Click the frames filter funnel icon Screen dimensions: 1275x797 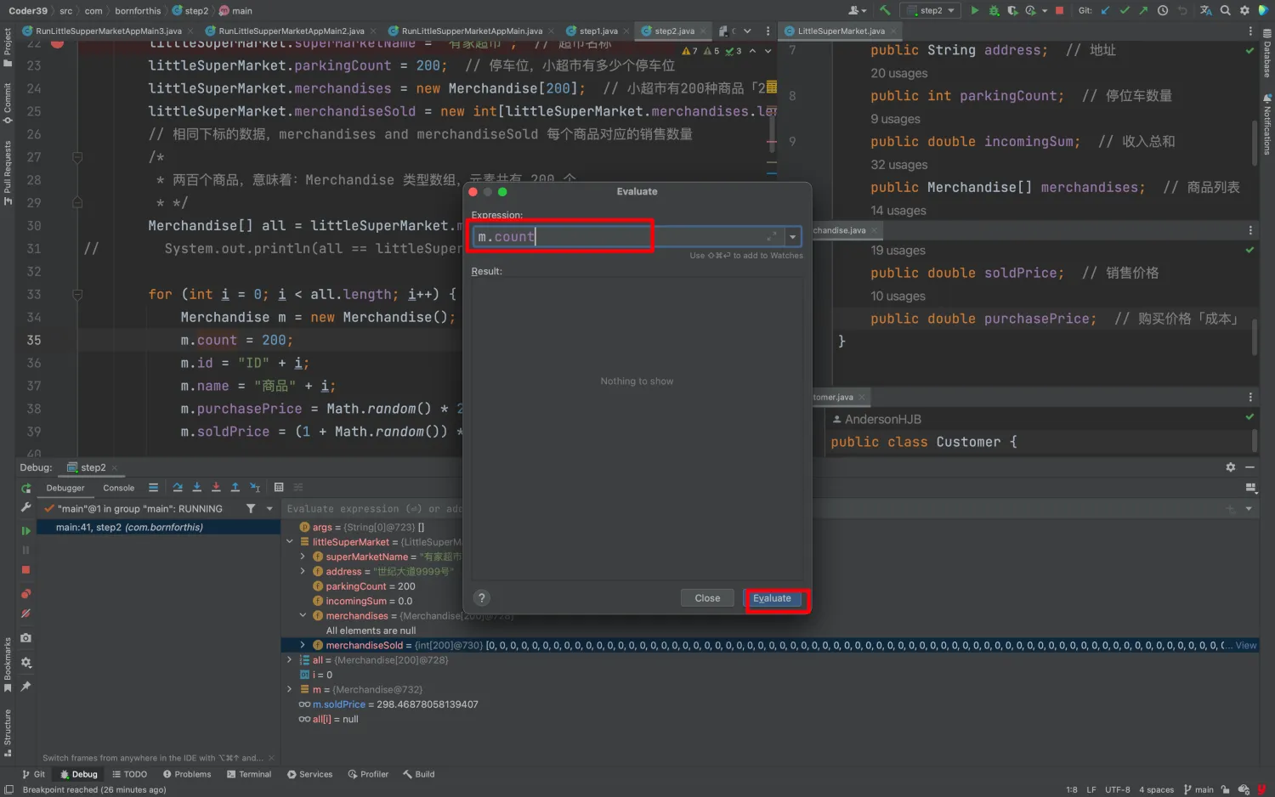click(251, 508)
